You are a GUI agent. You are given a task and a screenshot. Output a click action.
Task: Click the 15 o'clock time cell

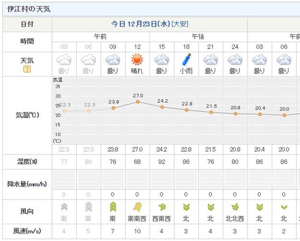click(162, 47)
